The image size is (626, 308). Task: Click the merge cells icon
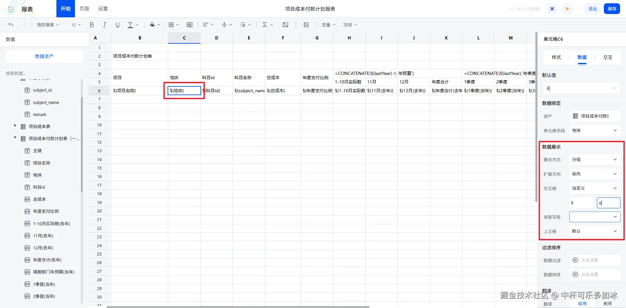(189, 25)
